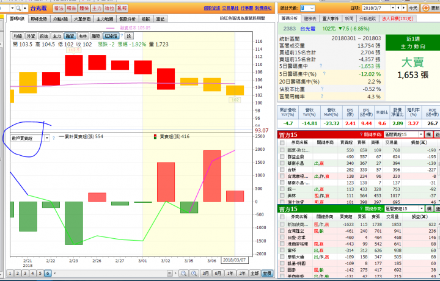Open the 統計天數 dropdown
Image resolution: width=440 pixels, height=281 pixels.
click(x=312, y=9)
